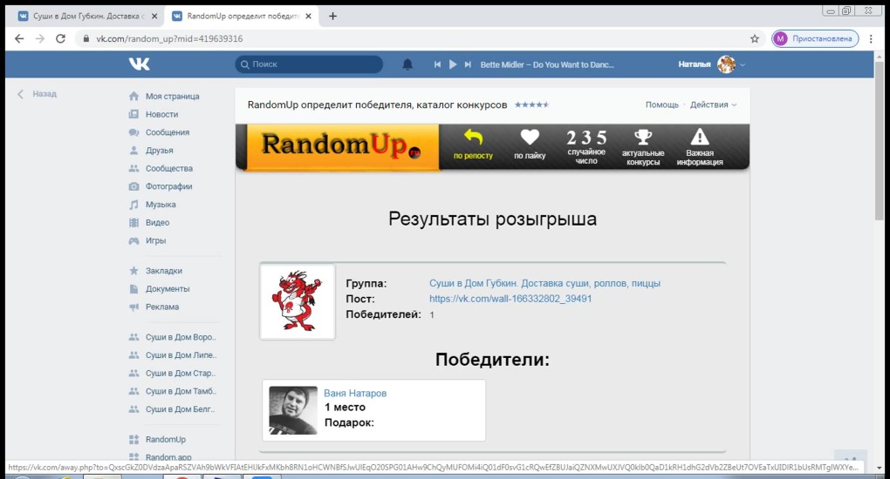Viewport: 890px width, 479px height.
Task: Click the Музыка note icon
Action: [x=133, y=205]
